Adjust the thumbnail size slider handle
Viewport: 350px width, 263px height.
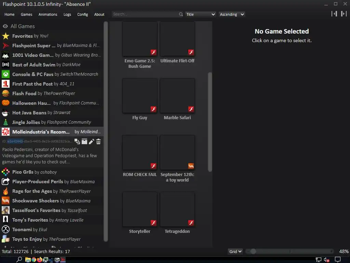click(x=253, y=251)
